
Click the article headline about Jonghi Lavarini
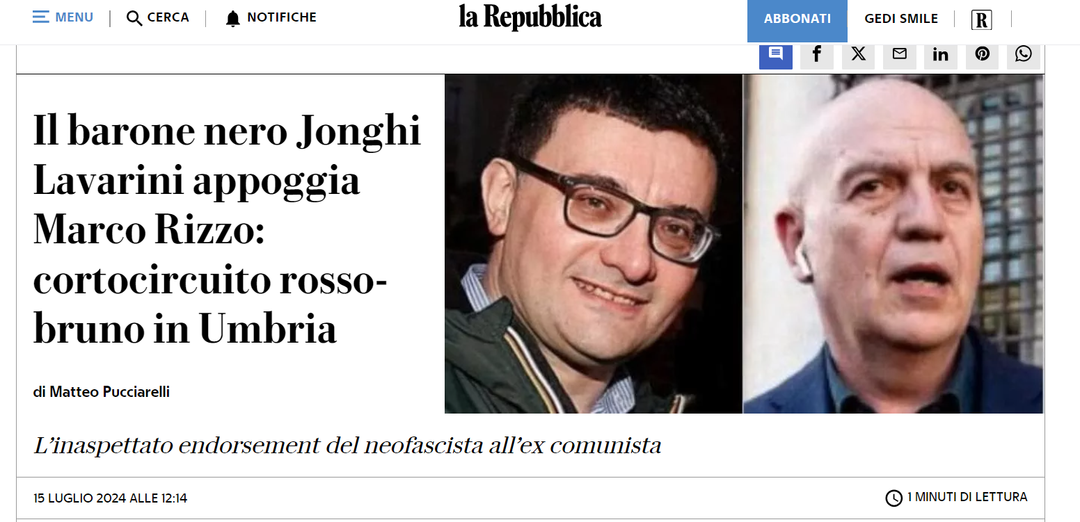[227, 229]
